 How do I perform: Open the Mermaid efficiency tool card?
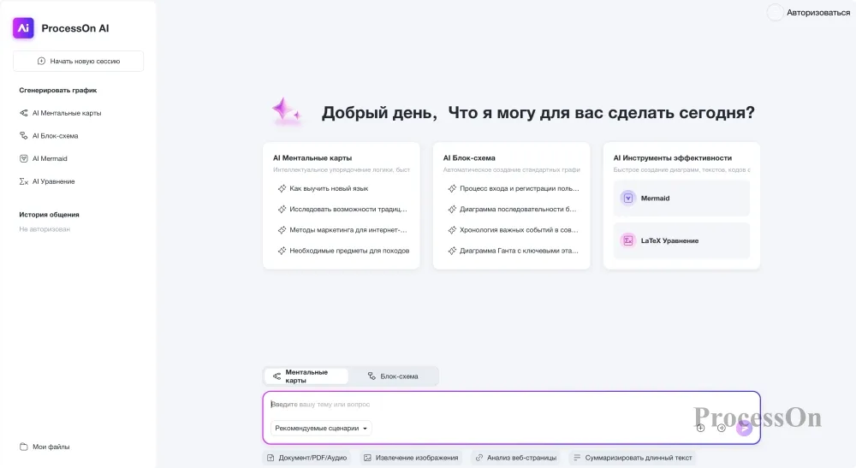(681, 198)
